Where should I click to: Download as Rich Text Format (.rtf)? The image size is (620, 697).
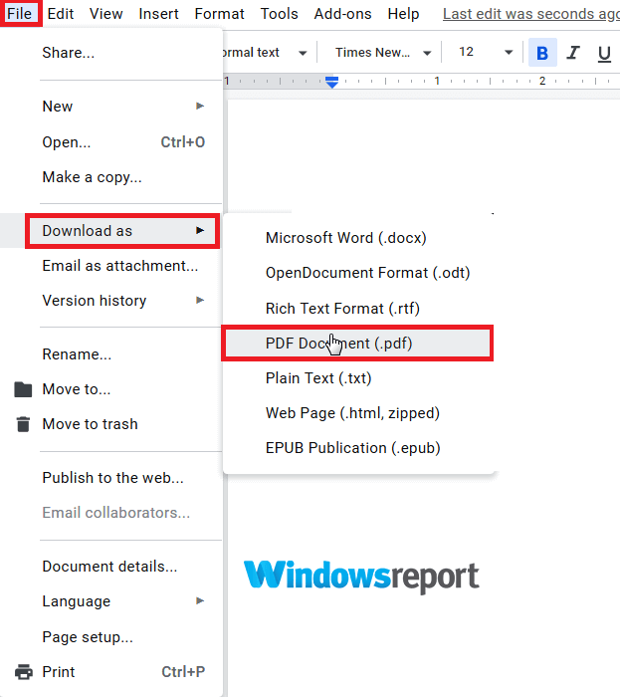point(358,308)
